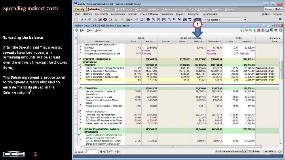Viewport: 285px width, 160px height.
Task: Open the Valuations tab
Action: [x=154, y=9]
